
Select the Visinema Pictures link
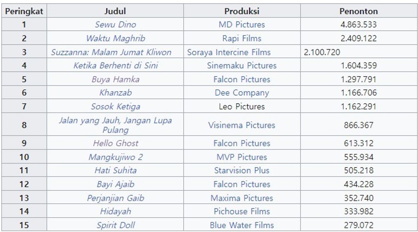242,125
